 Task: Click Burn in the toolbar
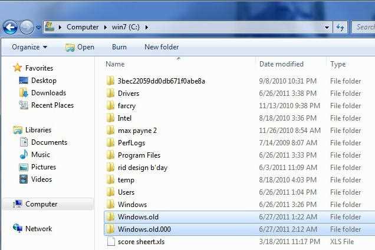[119, 47]
